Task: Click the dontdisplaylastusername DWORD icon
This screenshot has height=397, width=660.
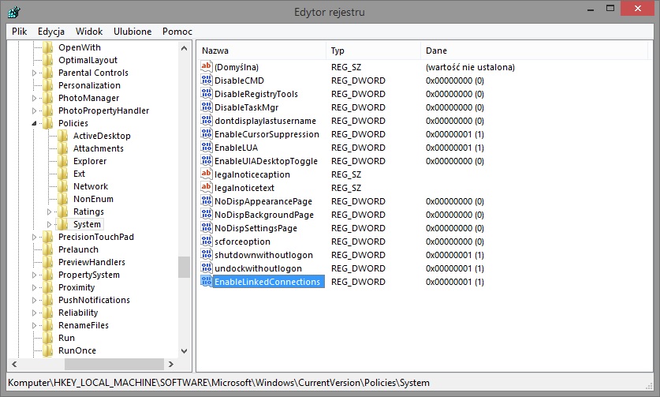Action: coord(207,121)
